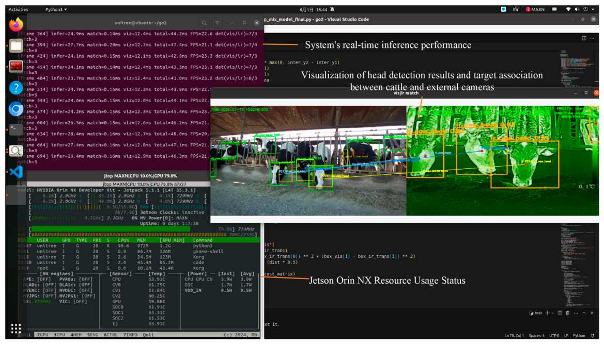Open the Python3 app menu dropdown
Viewport: 604px width, 344px height.
(56, 9)
